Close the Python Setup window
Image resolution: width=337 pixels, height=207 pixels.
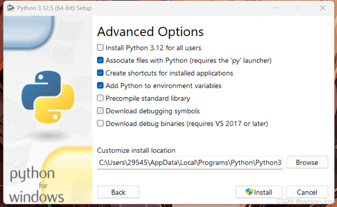point(322,8)
